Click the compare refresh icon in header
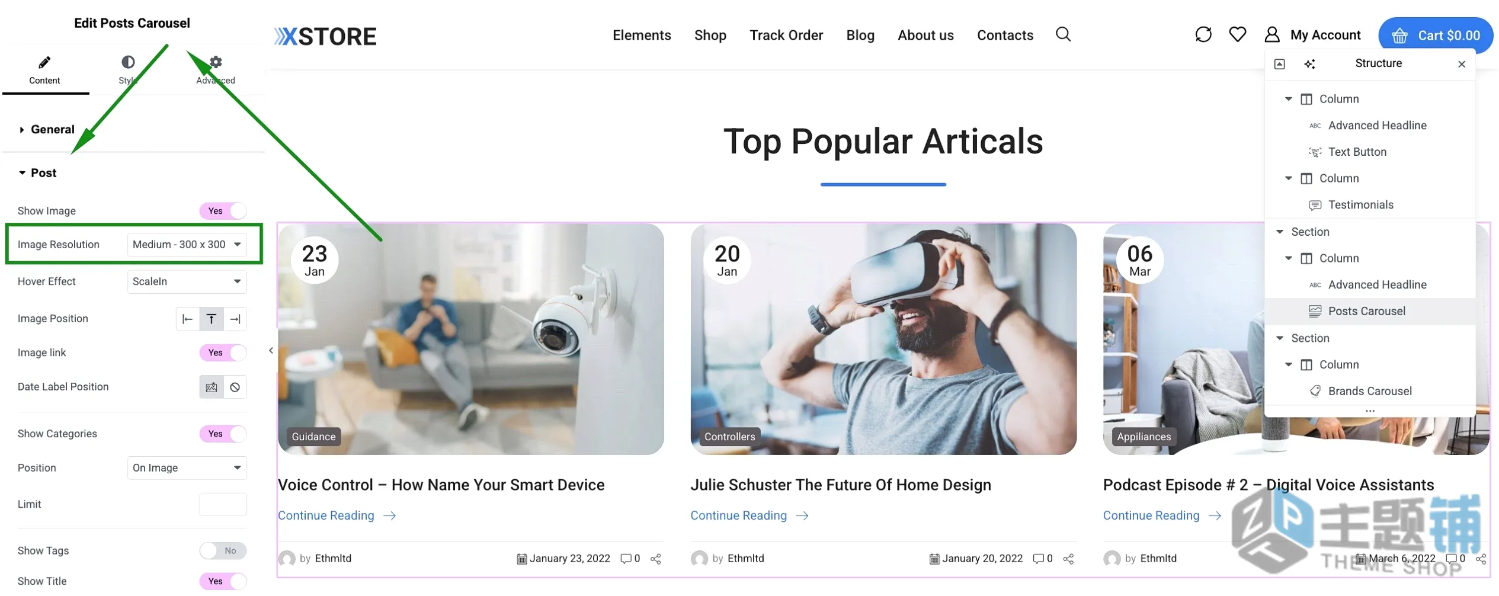The height and width of the screenshot is (596, 1499). [1203, 34]
